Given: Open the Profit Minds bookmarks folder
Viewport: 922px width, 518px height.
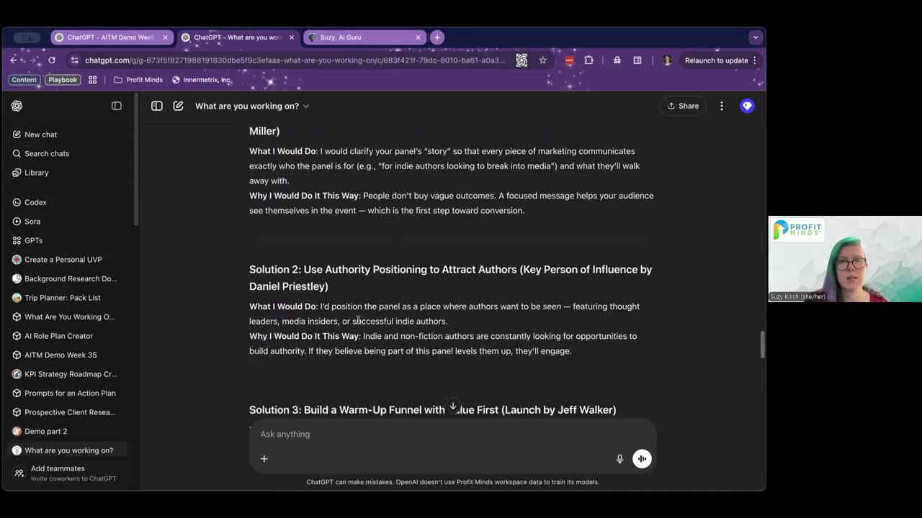Looking at the screenshot, I should coord(138,80).
